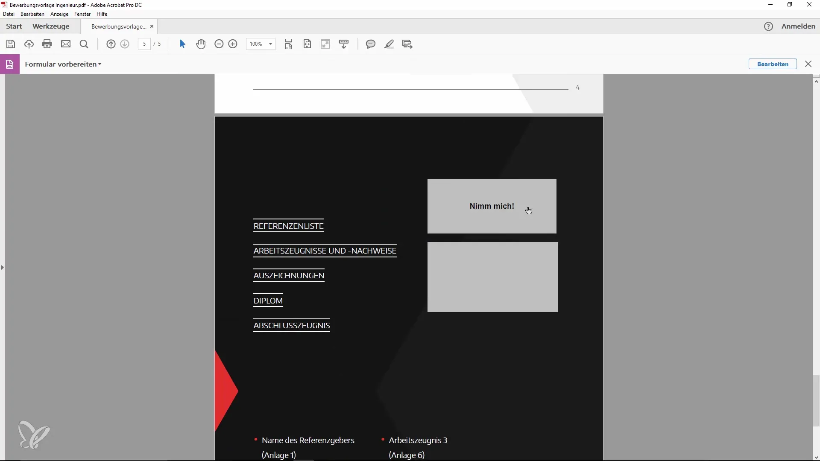This screenshot has height=461, width=820.
Task: Open the Anzeige menu
Action: [59, 14]
